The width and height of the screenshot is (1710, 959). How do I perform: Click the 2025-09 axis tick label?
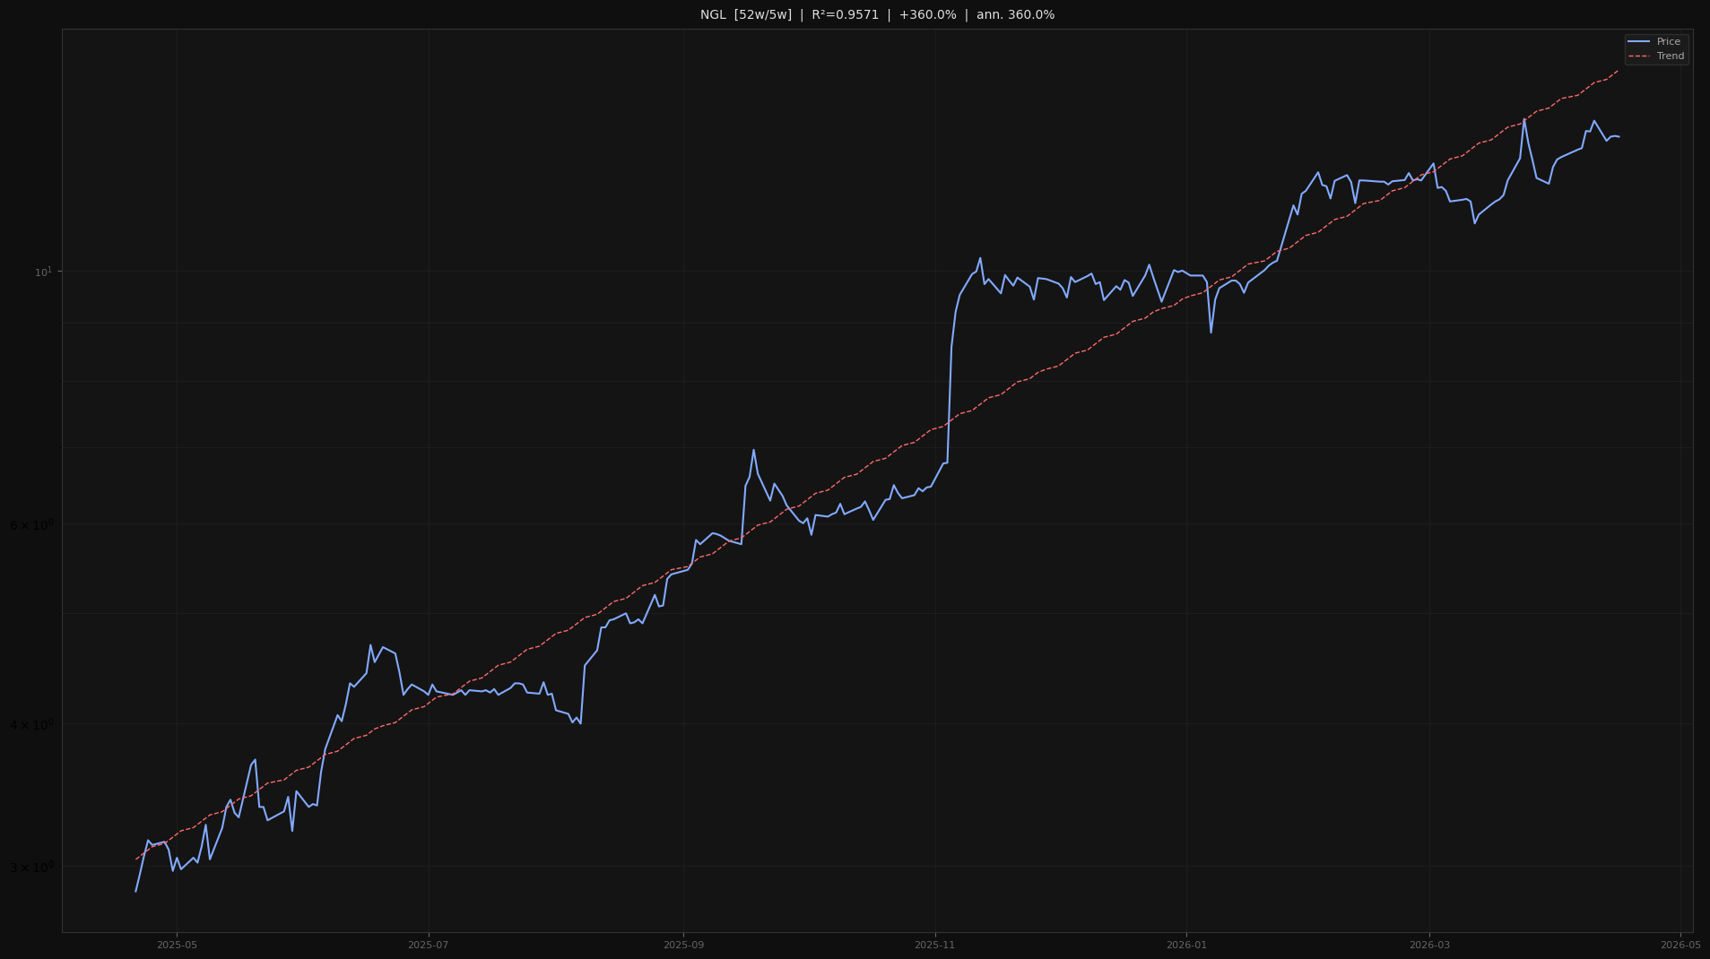click(684, 944)
